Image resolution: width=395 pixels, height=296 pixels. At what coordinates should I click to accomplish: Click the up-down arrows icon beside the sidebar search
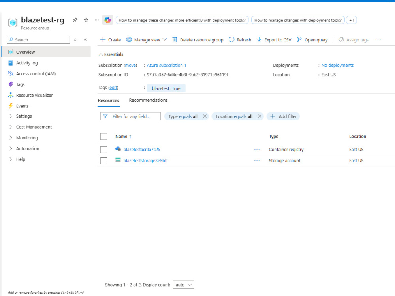(x=75, y=40)
